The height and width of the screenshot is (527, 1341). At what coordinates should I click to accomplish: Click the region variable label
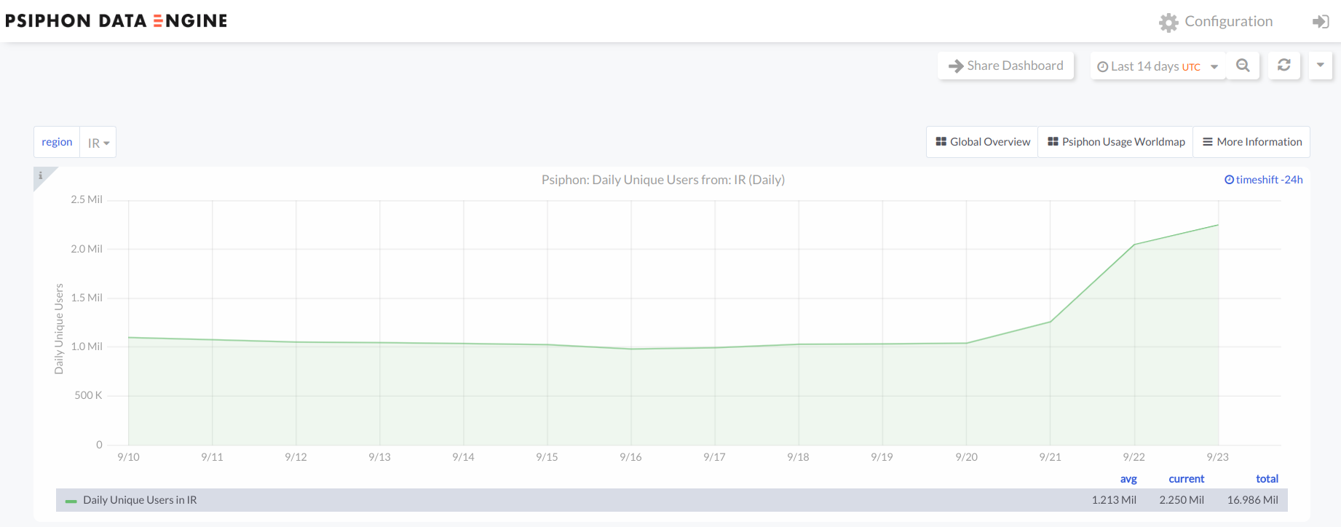57,142
